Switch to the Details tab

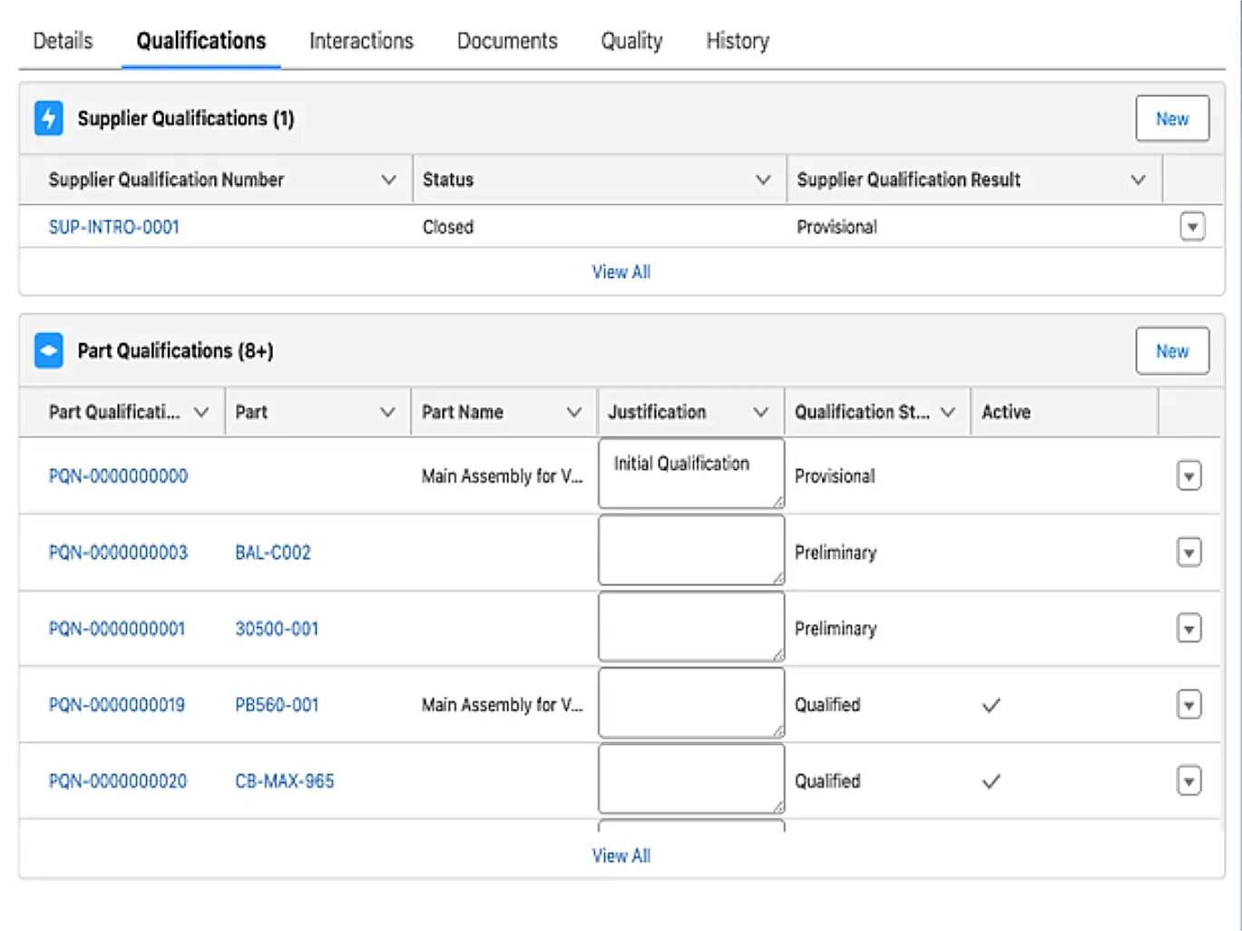coord(63,41)
